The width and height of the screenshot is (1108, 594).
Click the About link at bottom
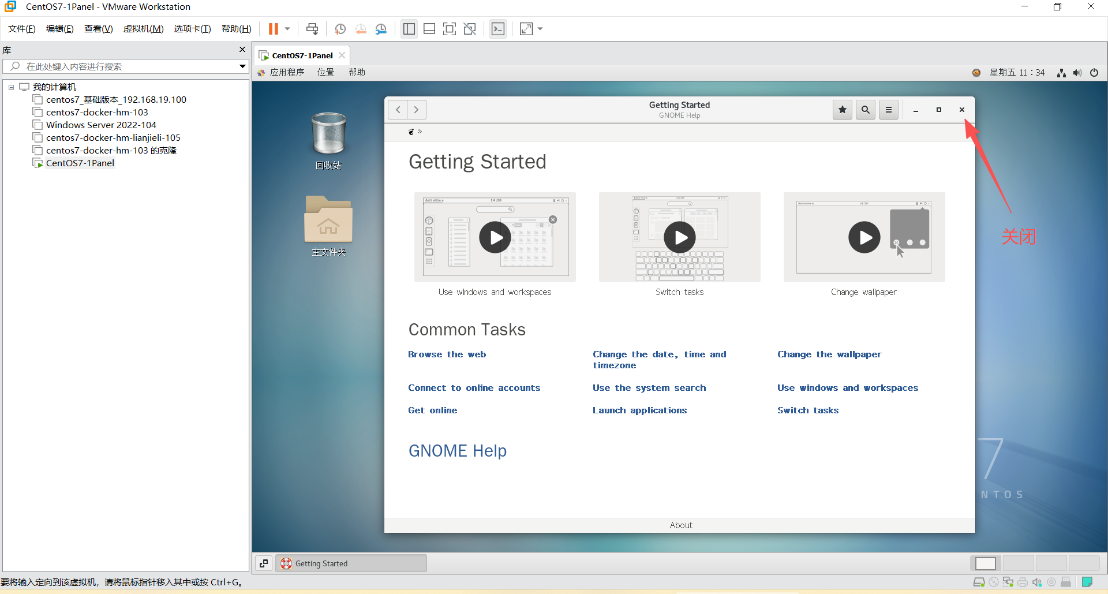[681, 525]
